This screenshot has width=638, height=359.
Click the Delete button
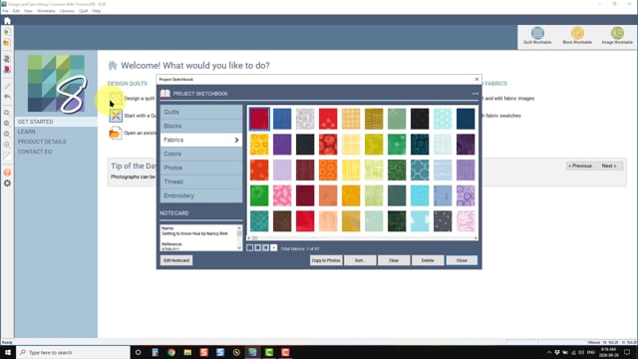point(428,260)
